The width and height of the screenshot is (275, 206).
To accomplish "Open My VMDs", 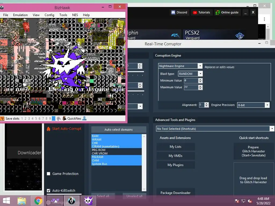I will (176, 156).
